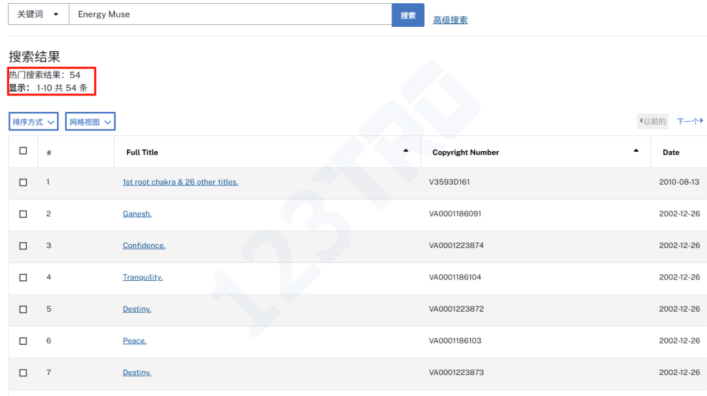Screen dimensions: 707x396
Task: Go to the 下一个 next page
Action: [x=690, y=121]
